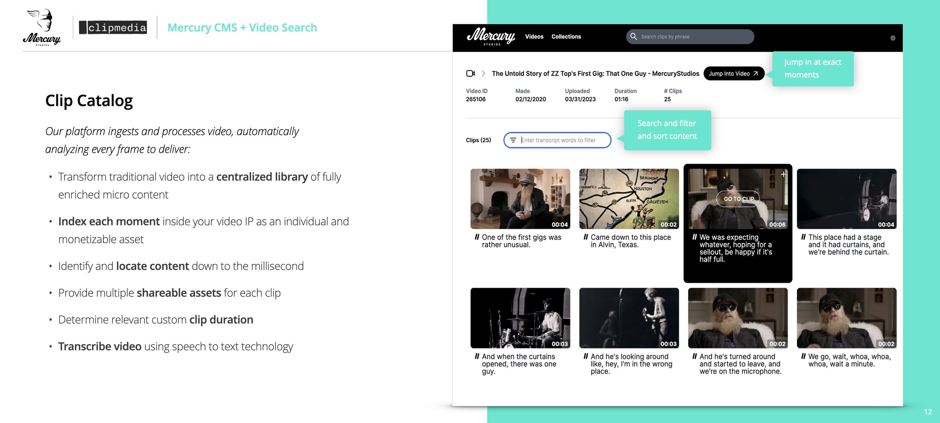Open 'This place had a stage' clip thumbnail
This screenshot has height=423, width=940.
click(846, 199)
